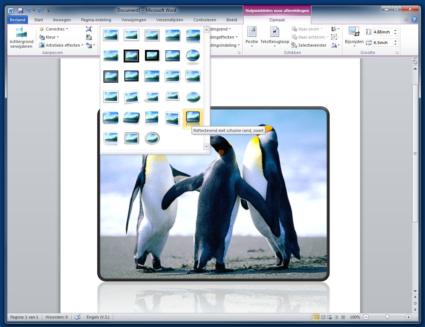Viewport: 425px width, 327px height.
Task: Decrease the picture width with the down stepper
Action: pos(396,44)
